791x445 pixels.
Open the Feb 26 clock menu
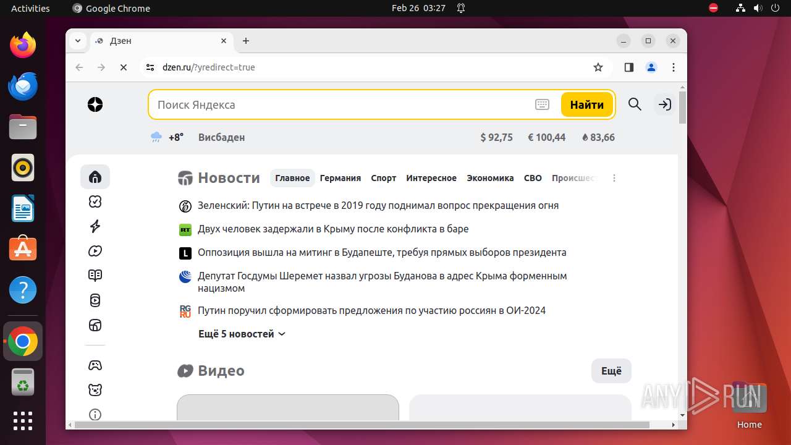click(x=418, y=8)
